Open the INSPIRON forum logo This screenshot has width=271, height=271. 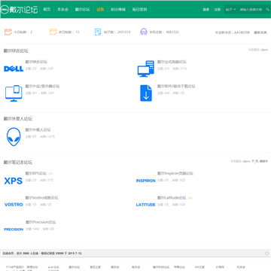(x=146, y=181)
